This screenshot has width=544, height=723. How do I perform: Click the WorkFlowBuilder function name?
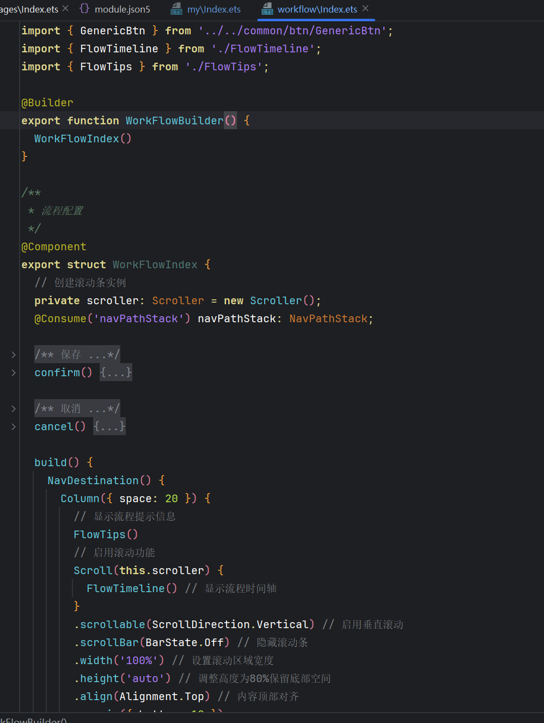click(x=174, y=121)
